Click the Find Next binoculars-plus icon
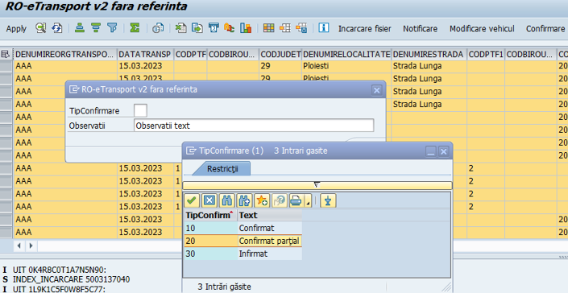The height and width of the screenshot is (293, 568). (x=244, y=200)
